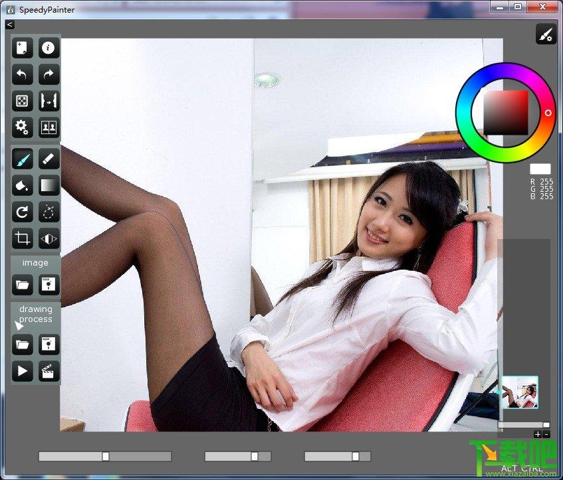563x480 pixels.
Task: Add a new layer with the plus button
Action: point(538,434)
